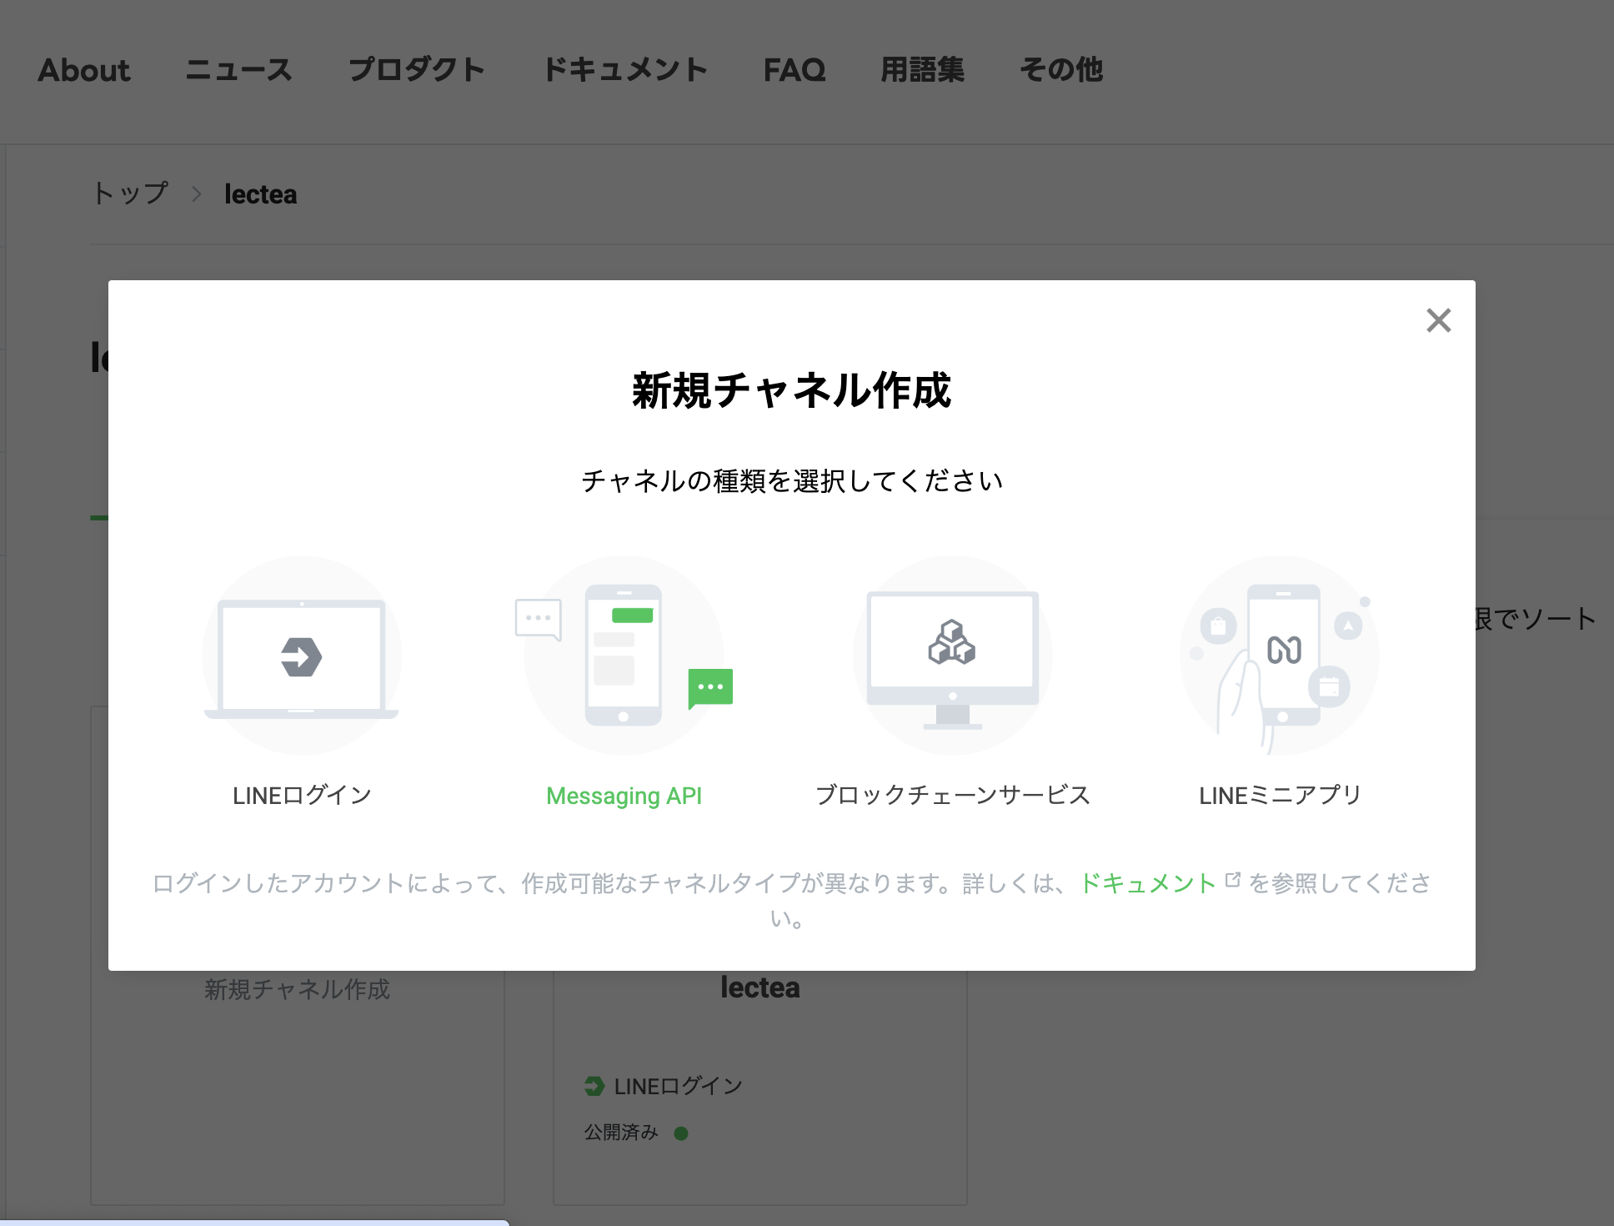This screenshot has width=1614, height=1226.
Task: Click the lectea breadcrumb entry
Action: 259,193
